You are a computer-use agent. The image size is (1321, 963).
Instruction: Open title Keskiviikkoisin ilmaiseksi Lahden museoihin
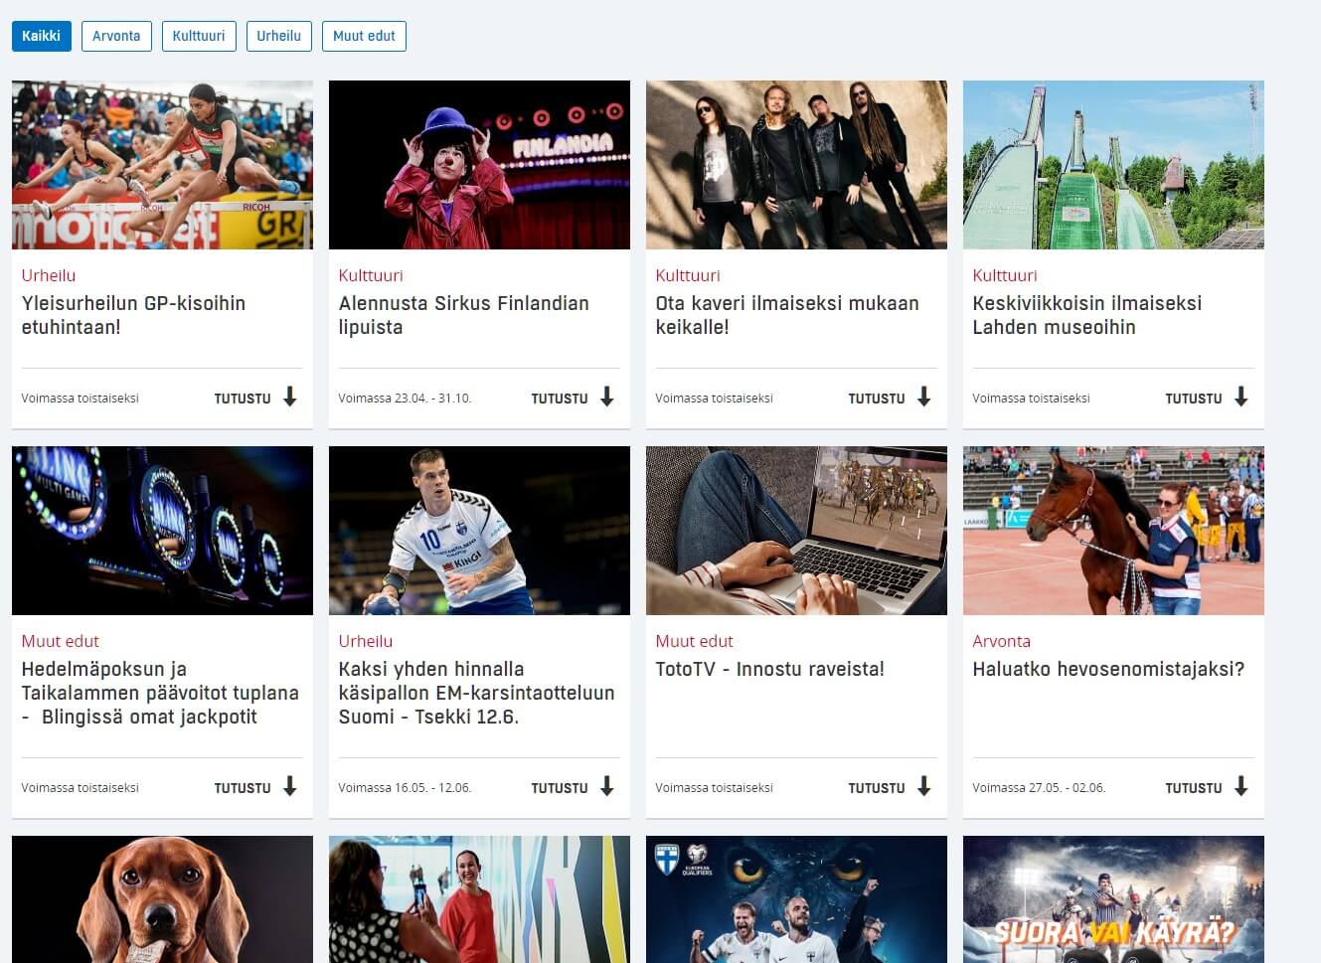[x=1087, y=315]
